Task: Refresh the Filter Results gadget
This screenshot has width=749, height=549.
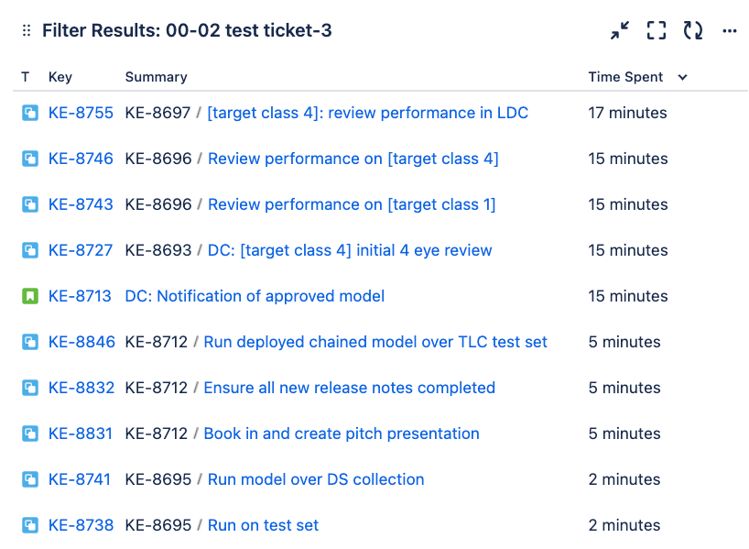Action: (x=693, y=30)
